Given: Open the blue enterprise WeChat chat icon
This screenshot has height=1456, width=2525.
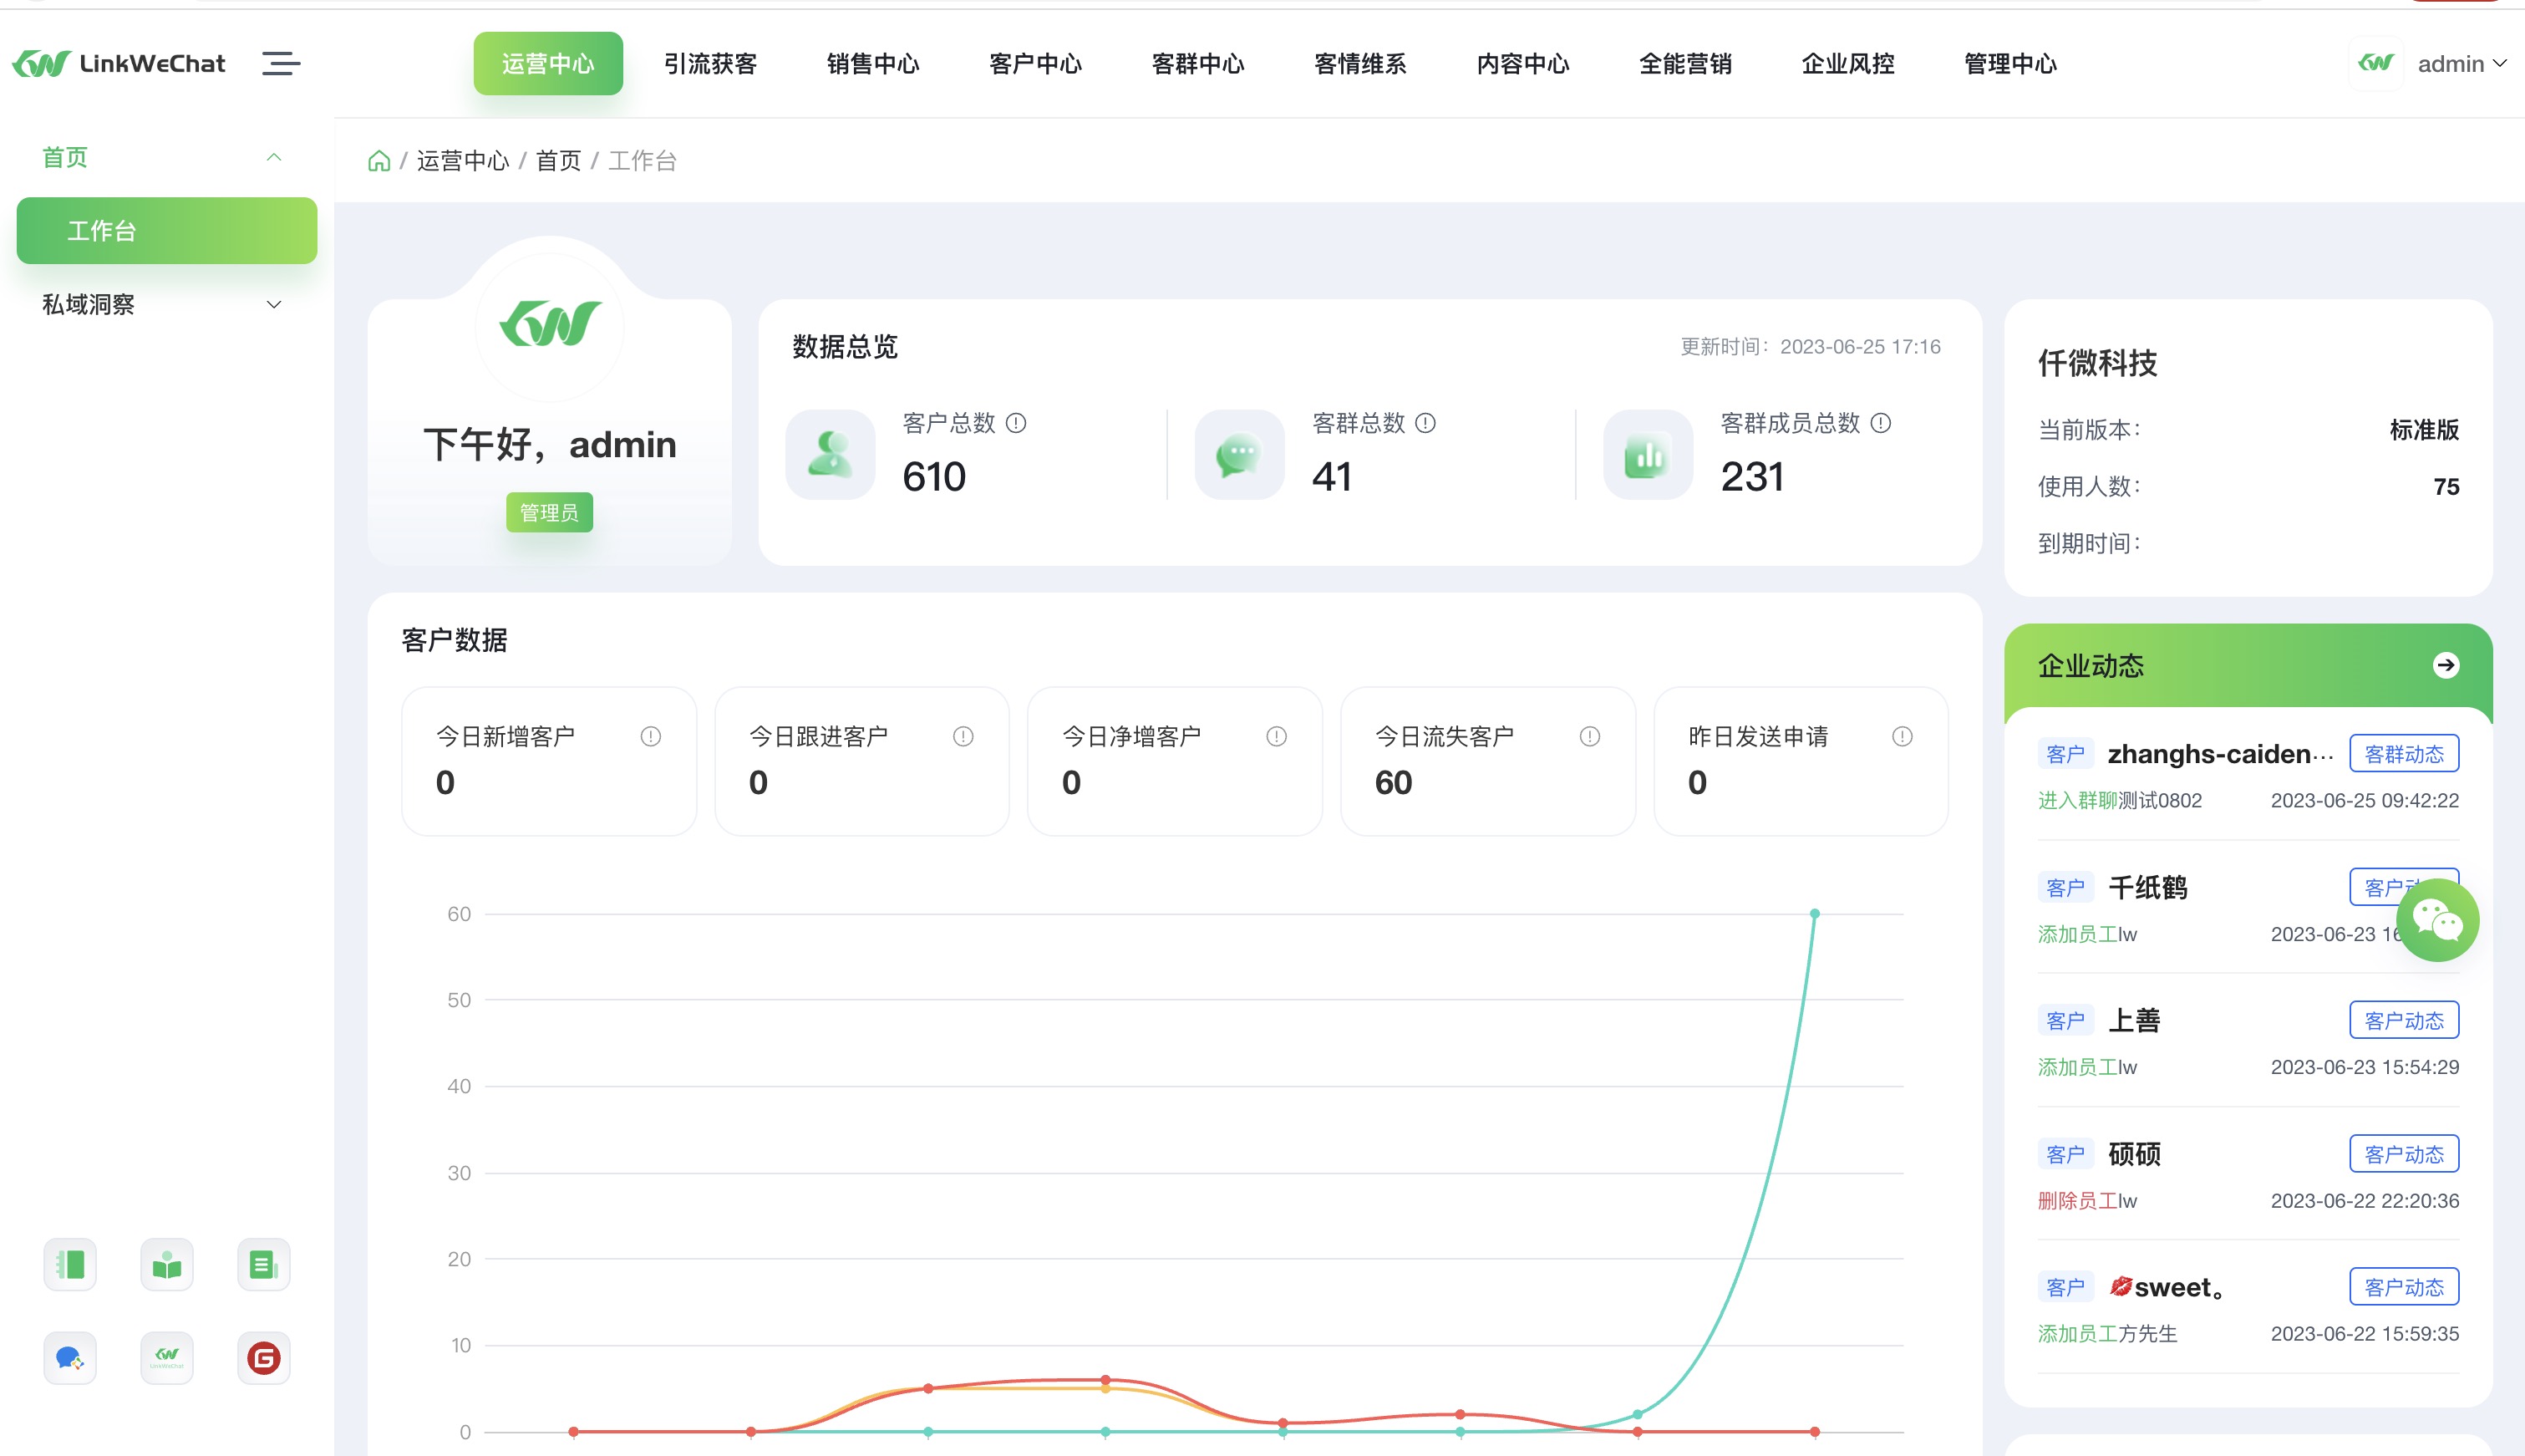Looking at the screenshot, I should click(70, 1358).
